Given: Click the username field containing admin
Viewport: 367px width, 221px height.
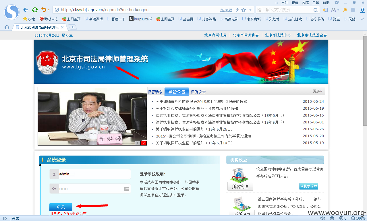Looking at the screenshot, I should [x=90, y=174].
